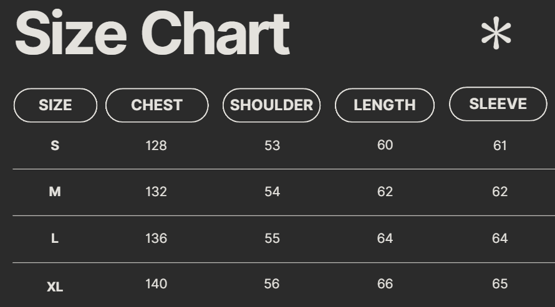The height and width of the screenshot is (307, 555).
Task: Click the Size Chart title
Action: click(152, 34)
